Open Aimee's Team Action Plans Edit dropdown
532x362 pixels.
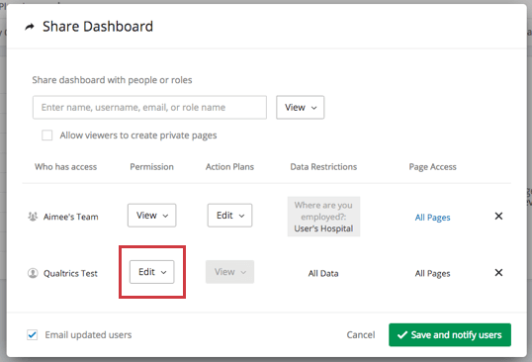(229, 216)
